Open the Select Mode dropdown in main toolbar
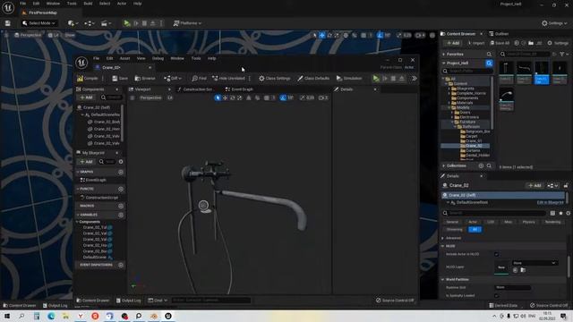 click(38, 23)
